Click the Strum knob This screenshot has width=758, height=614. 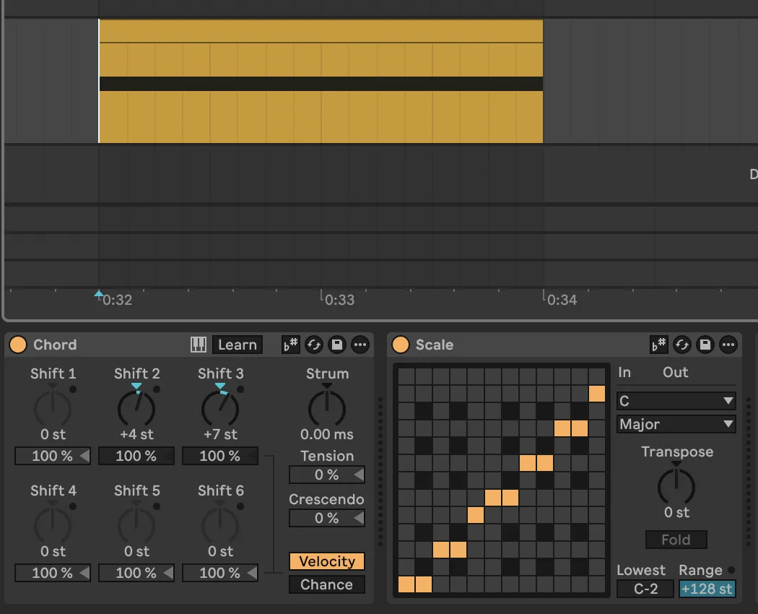pos(327,408)
